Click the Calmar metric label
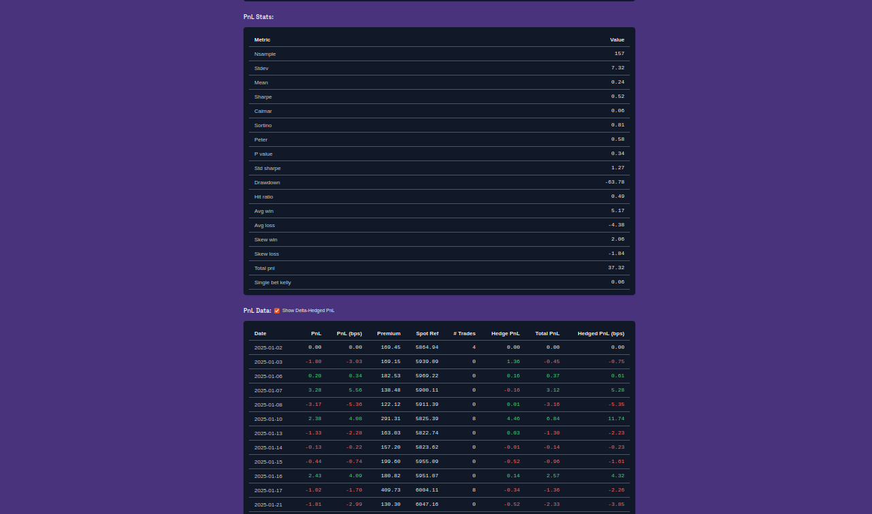Viewport: 872px width, 514px height. point(263,111)
